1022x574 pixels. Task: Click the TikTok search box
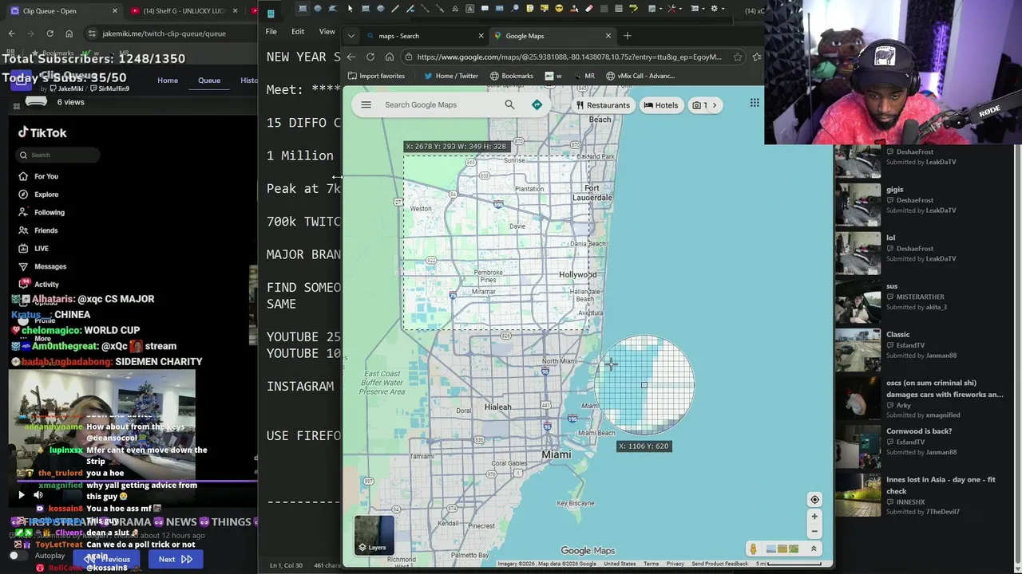pyautogui.click(x=56, y=155)
